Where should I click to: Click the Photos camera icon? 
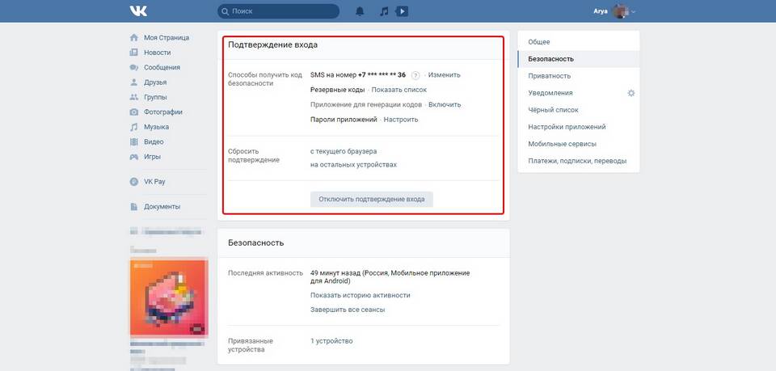[x=133, y=112]
